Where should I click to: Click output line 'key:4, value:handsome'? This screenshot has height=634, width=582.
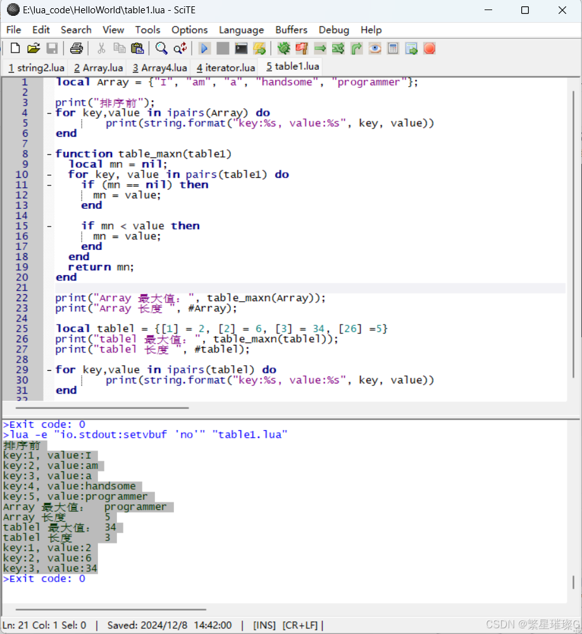[x=70, y=486]
